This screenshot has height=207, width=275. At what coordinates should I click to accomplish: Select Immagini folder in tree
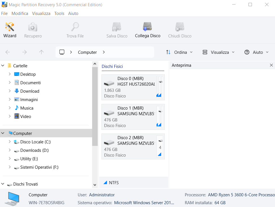click(29, 99)
